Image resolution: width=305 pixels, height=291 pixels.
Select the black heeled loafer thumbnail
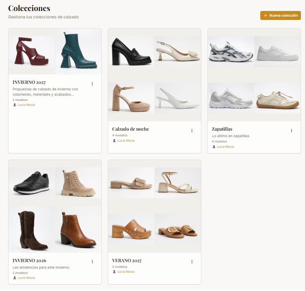tap(131, 52)
